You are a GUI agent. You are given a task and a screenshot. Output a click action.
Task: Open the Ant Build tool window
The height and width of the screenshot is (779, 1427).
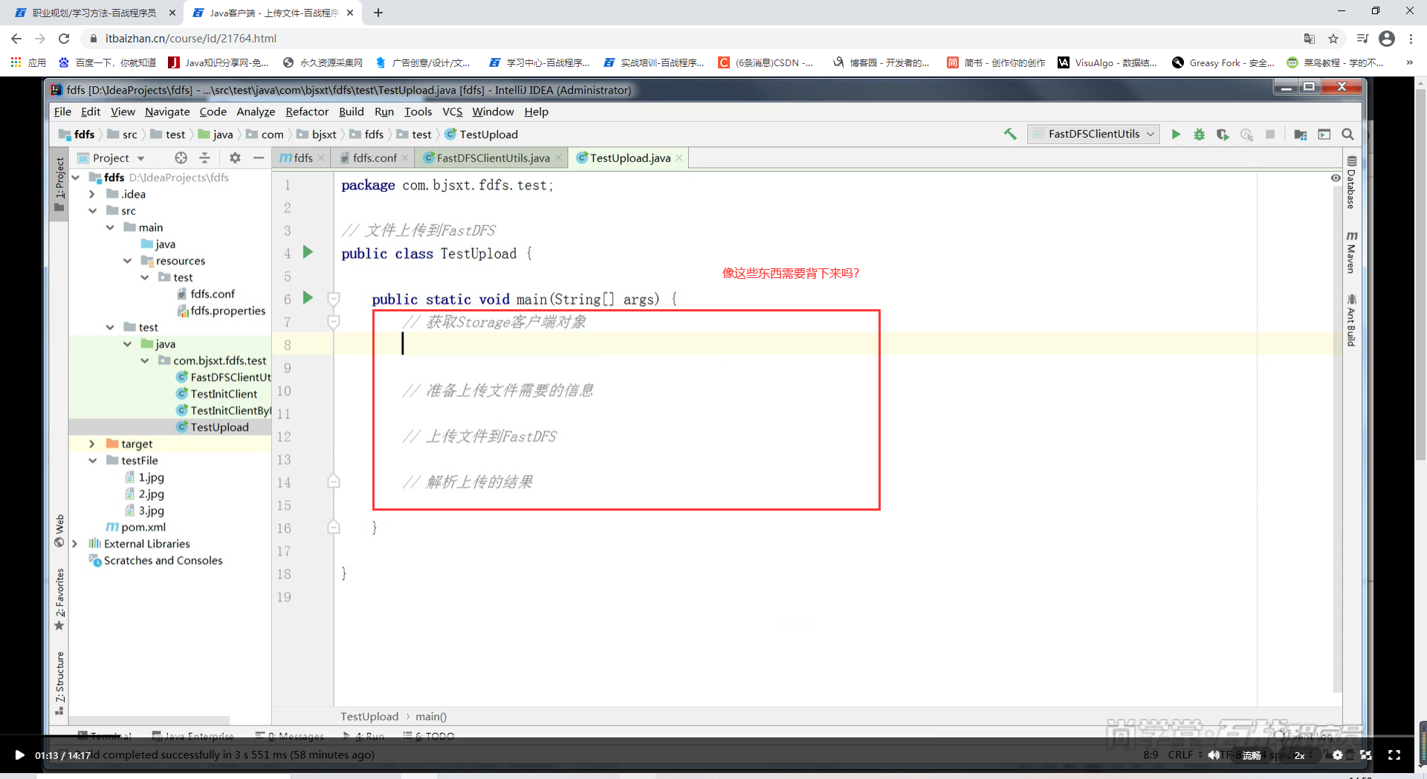(1351, 320)
